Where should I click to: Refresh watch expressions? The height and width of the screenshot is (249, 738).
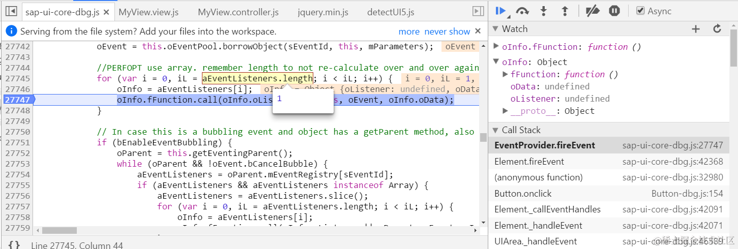[x=717, y=29]
